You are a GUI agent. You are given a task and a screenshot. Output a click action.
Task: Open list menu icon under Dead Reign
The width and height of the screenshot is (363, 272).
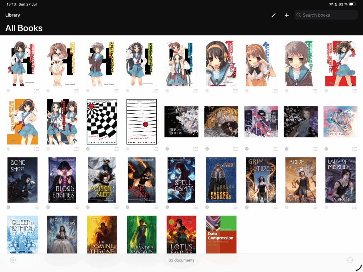click(156, 207)
